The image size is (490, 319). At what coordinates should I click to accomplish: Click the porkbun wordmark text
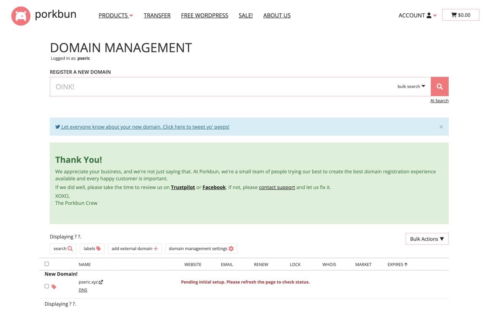(x=56, y=15)
